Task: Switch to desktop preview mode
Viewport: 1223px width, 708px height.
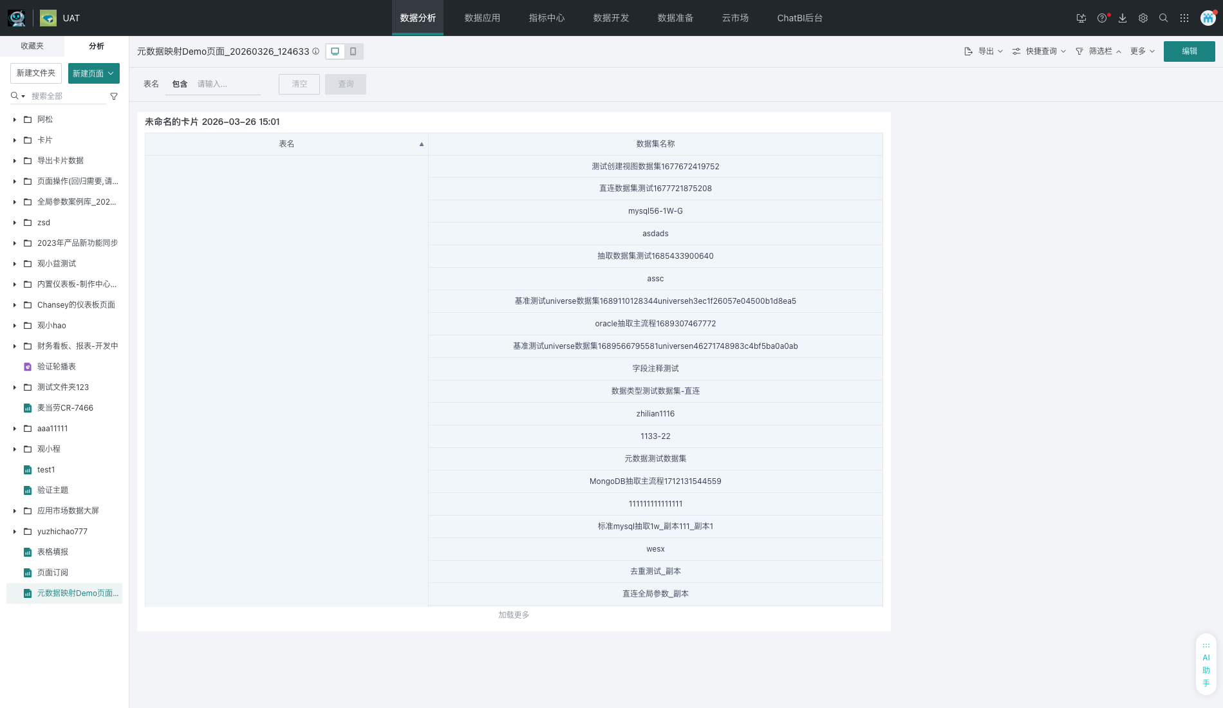Action: point(335,51)
